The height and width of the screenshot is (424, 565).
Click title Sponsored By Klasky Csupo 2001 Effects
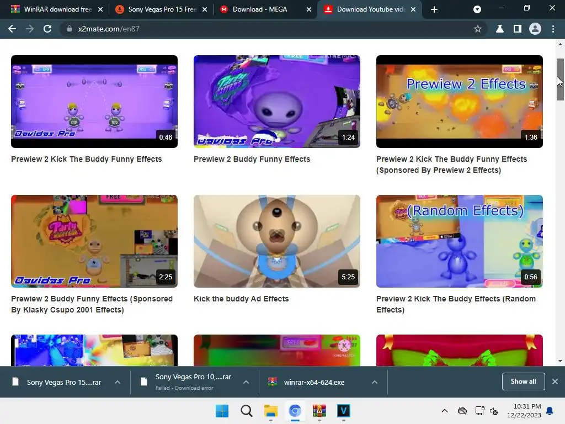92,304
